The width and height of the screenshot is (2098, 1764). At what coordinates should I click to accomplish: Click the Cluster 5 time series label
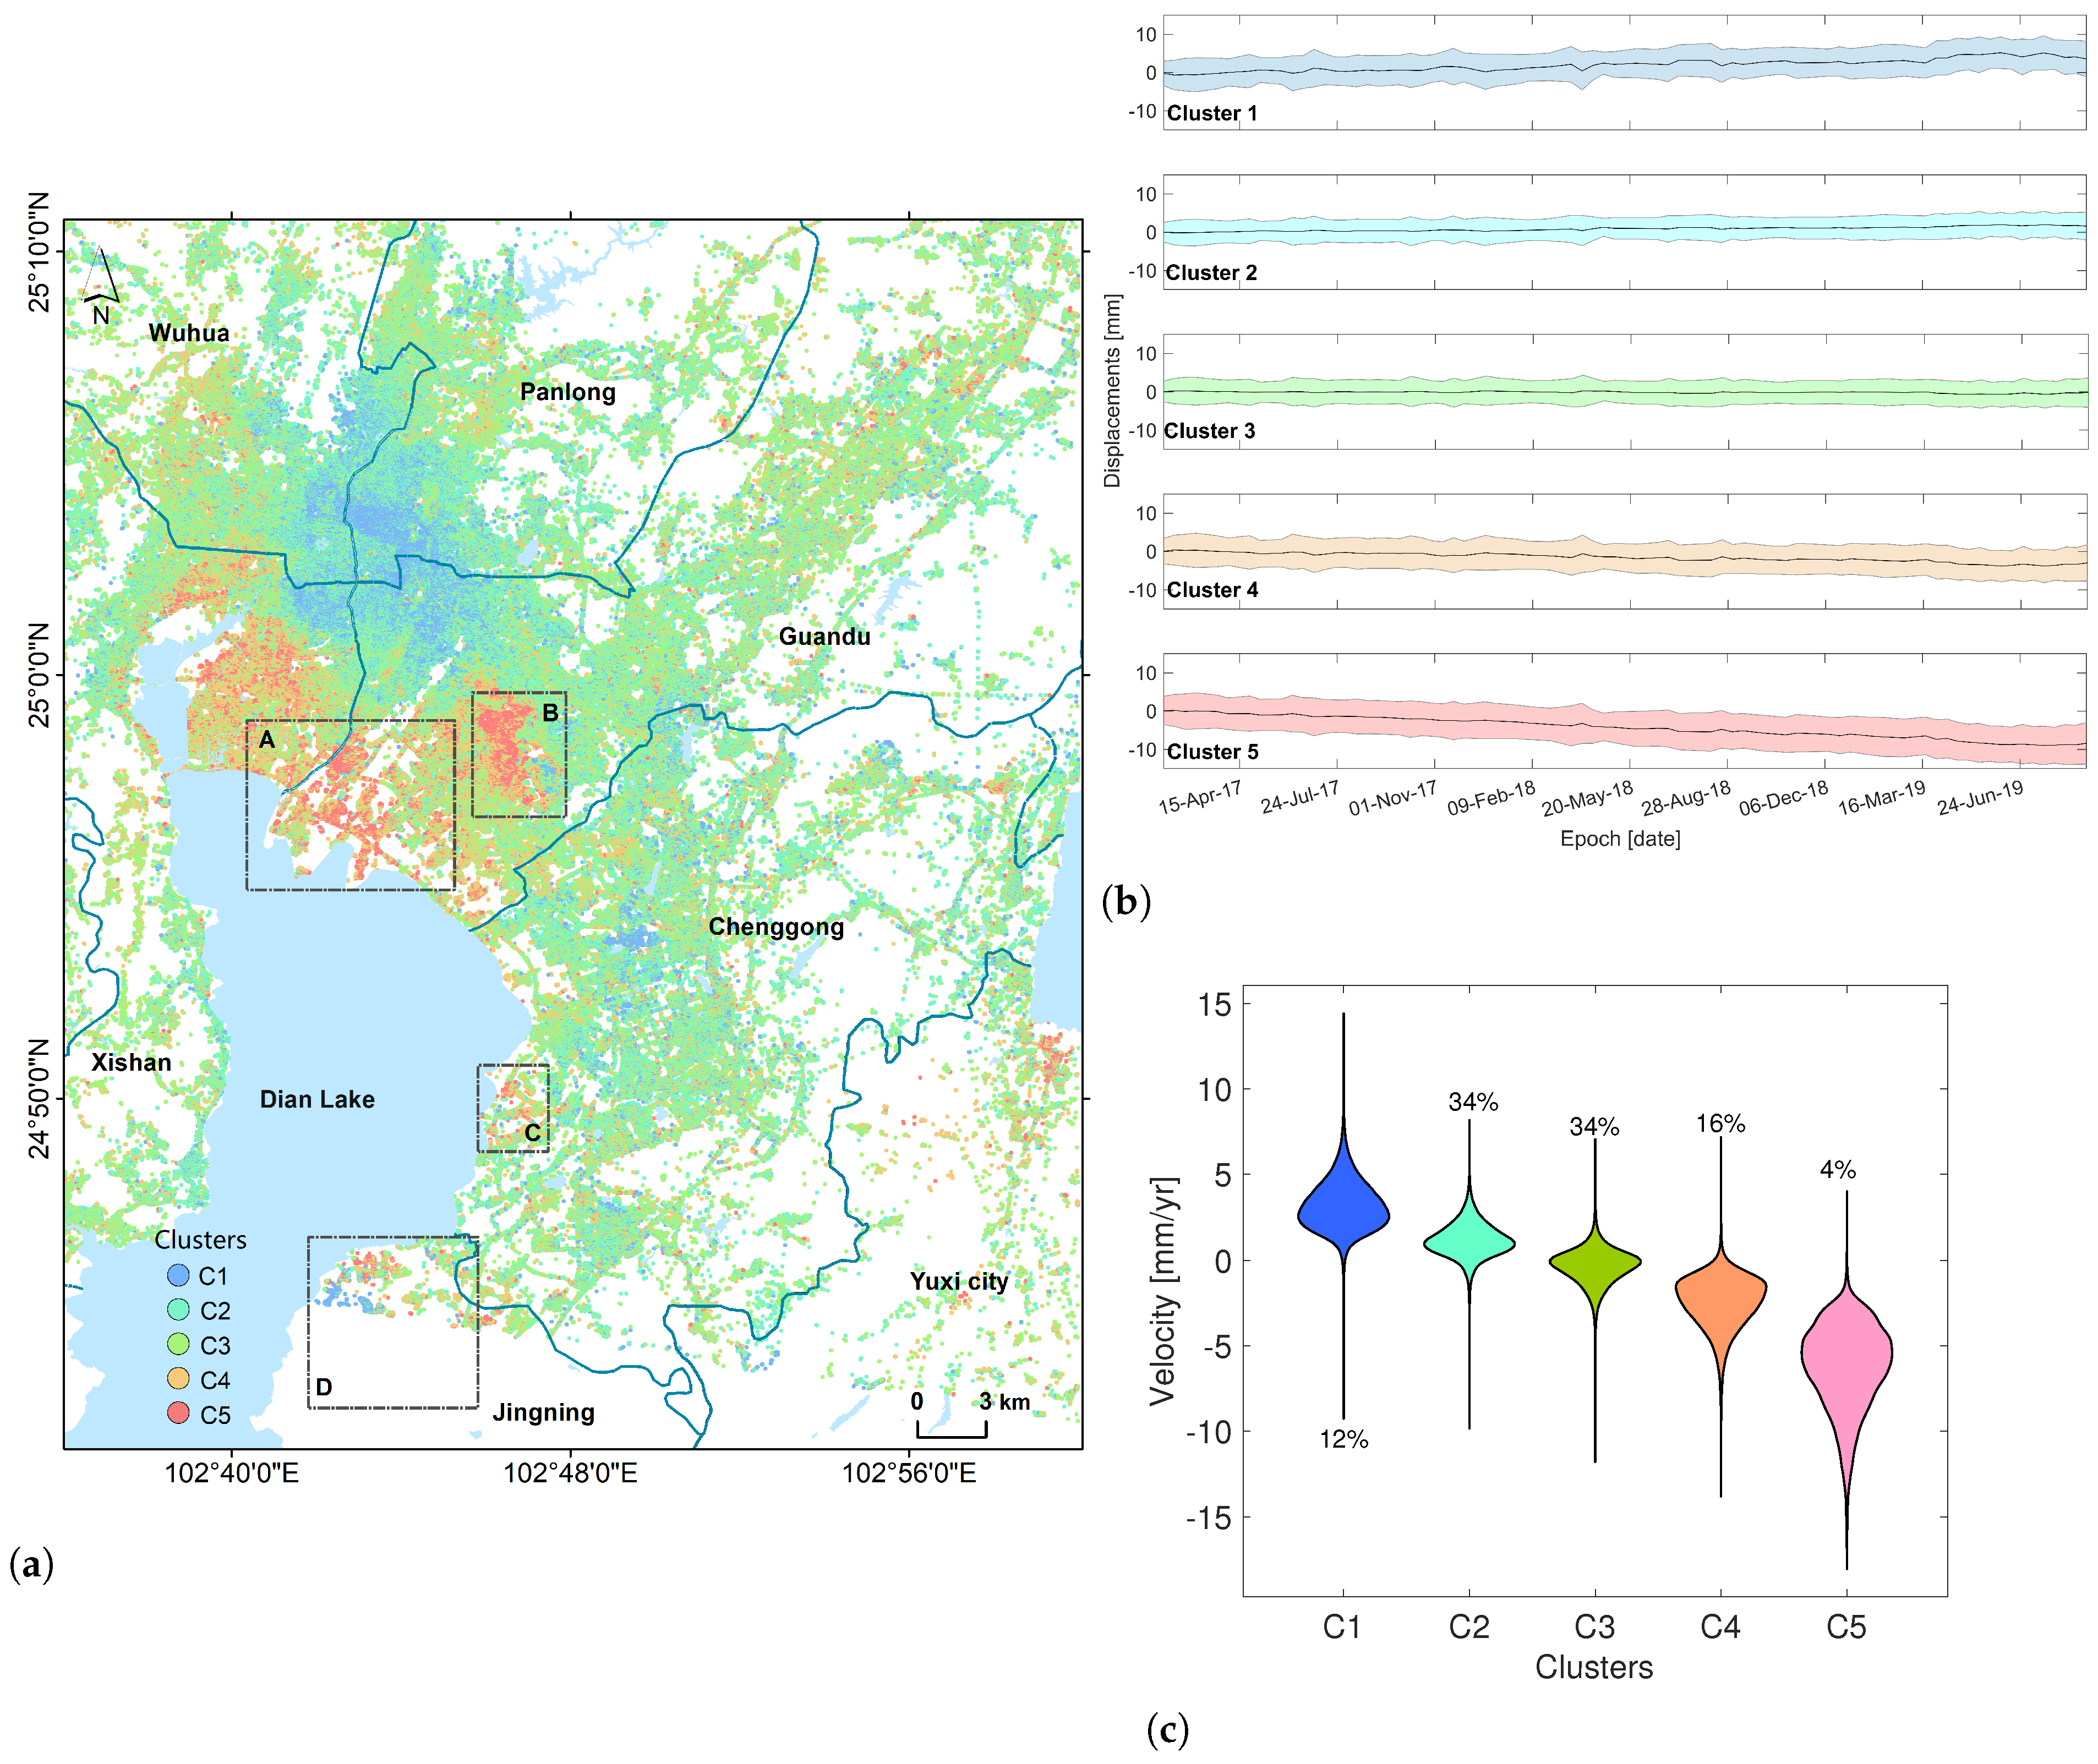1212,751
